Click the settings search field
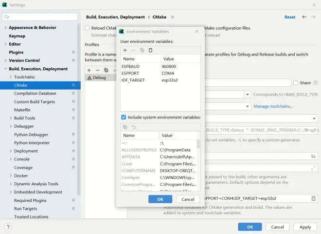Screen dimensions: 321x234 (40, 17)
